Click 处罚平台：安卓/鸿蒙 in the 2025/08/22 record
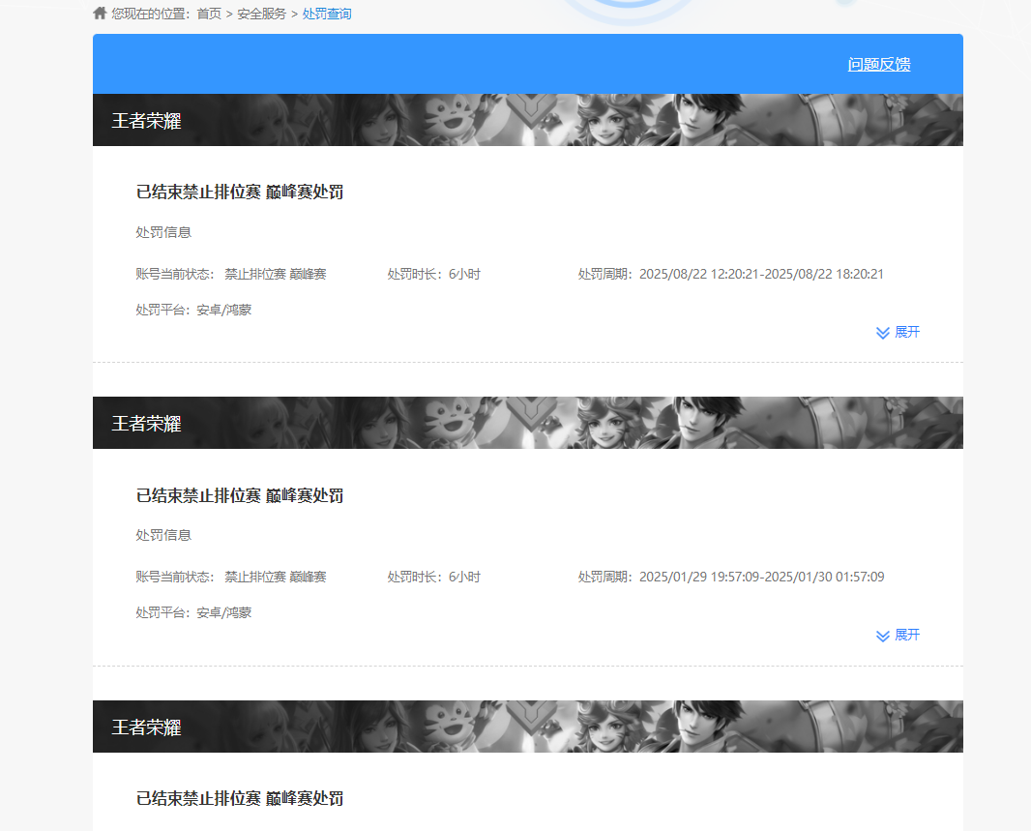Image resolution: width=1031 pixels, height=831 pixels. [x=193, y=310]
